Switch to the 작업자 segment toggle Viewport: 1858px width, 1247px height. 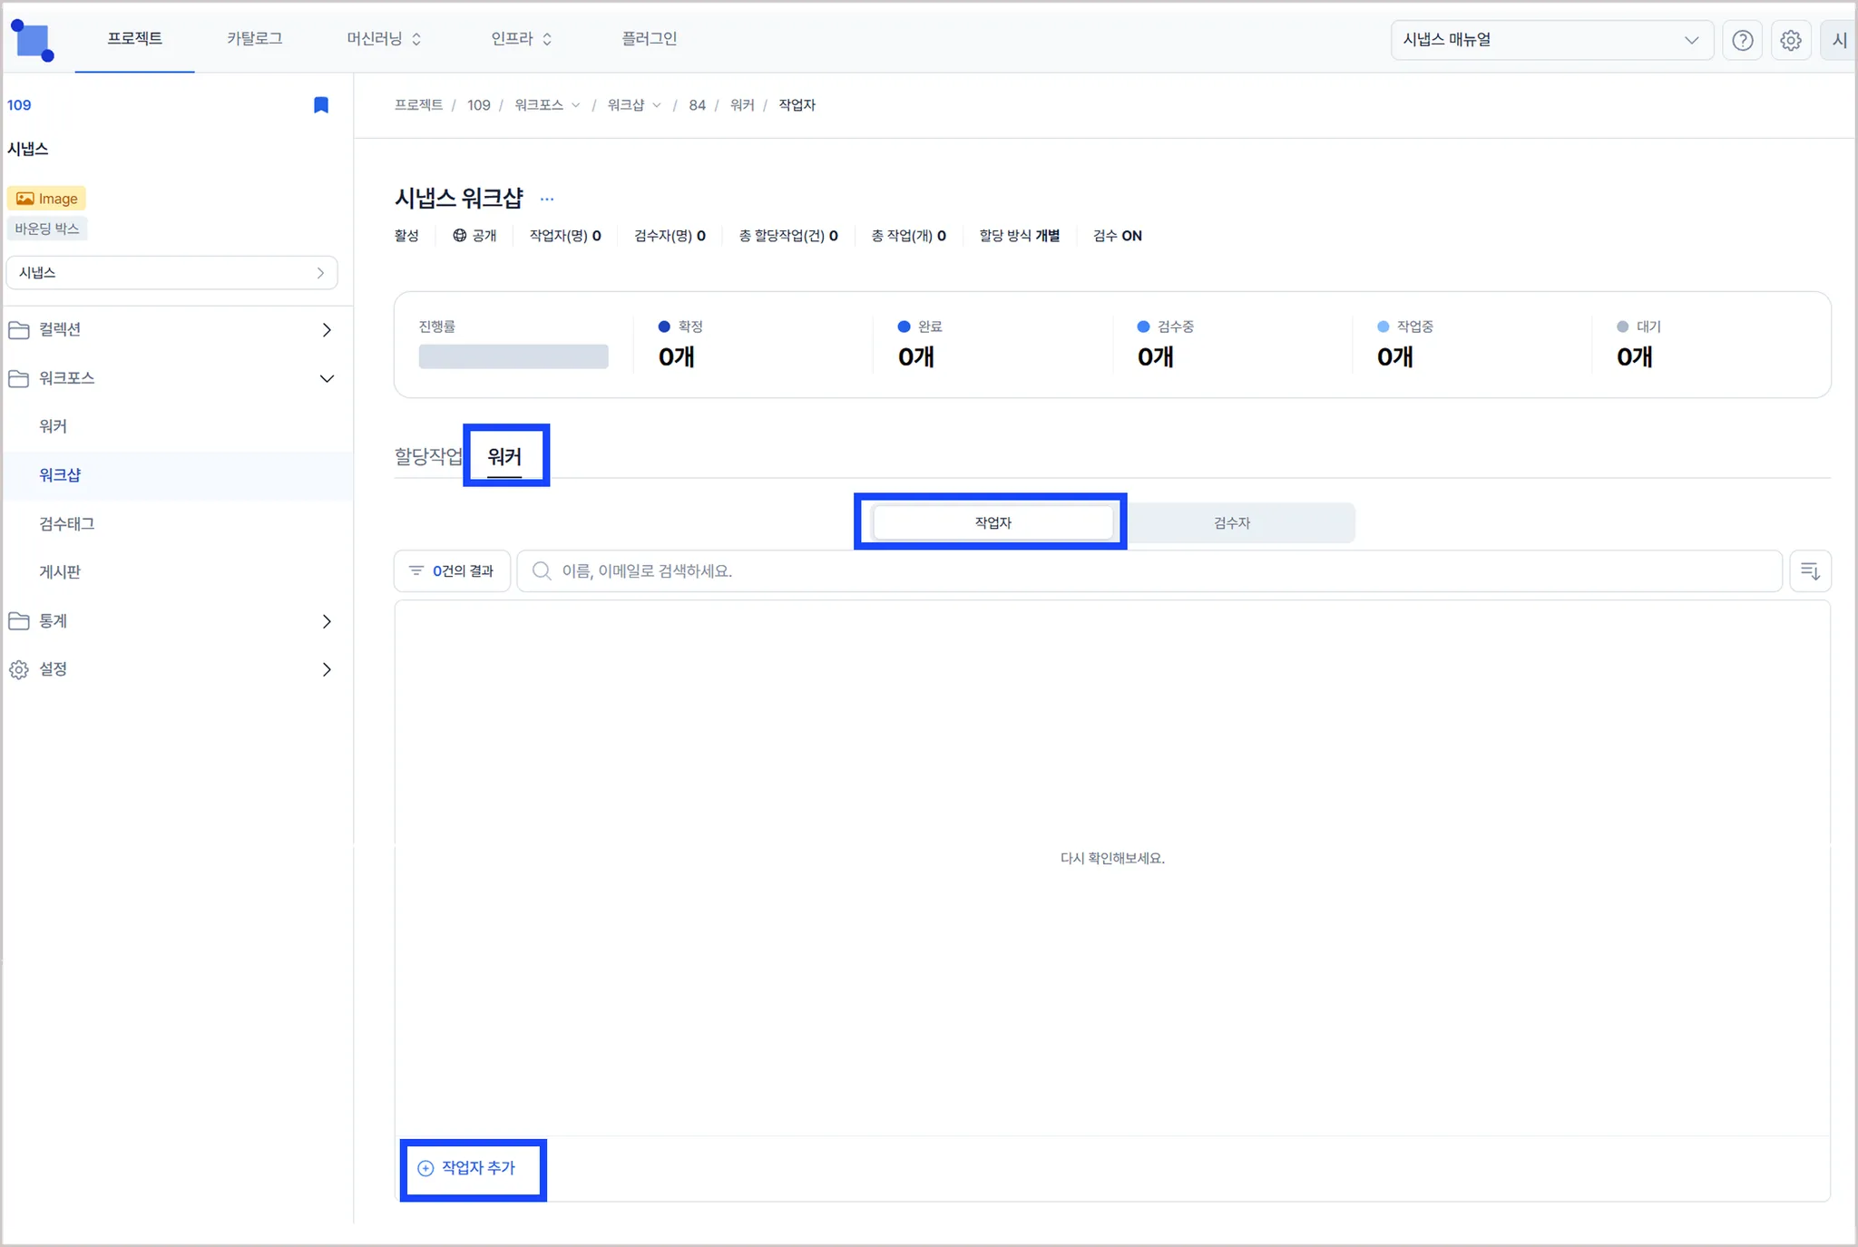(993, 522)
